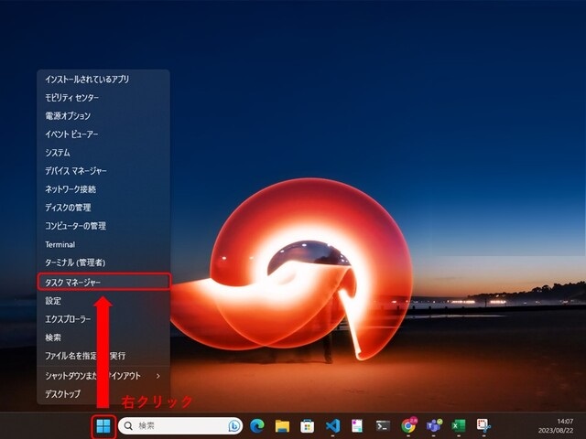Expand シャットダウンまたはサインアウト submenu arrow
The height and width of the screenshot is (439, 586).
pyautogui.click(x=158, y=376)
